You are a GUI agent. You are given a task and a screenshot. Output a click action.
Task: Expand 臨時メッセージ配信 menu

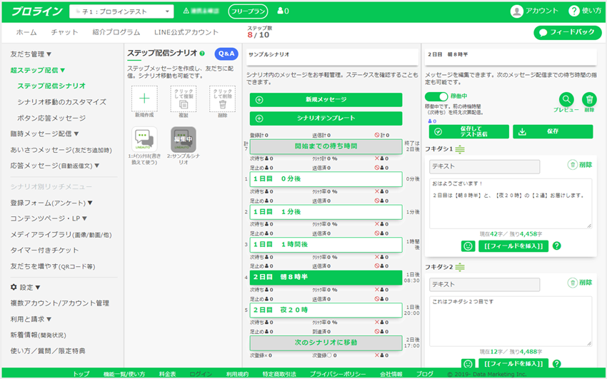44,133
